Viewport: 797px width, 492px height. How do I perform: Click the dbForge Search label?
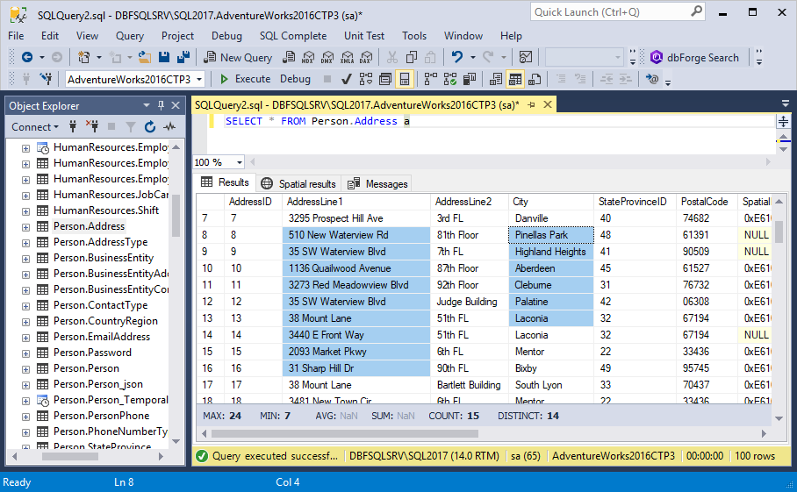702,58
